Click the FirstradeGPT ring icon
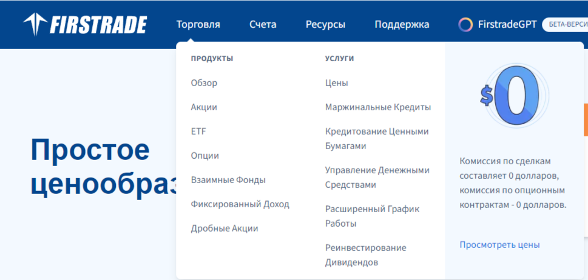The height and width of the screenshot is (280, 588). tap(465, 25)
